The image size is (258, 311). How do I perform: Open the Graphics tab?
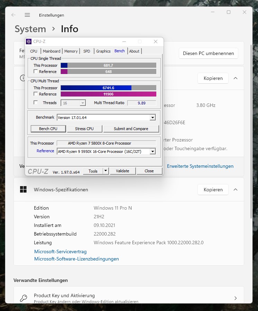pos(103,51)
